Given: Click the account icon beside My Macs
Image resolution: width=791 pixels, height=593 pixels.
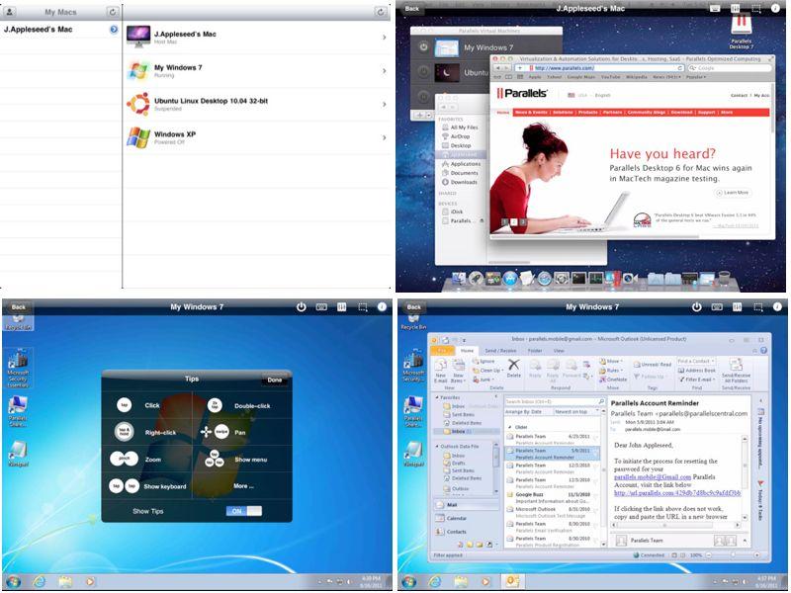Looking at the screenshot, I should tap(10, 11).
